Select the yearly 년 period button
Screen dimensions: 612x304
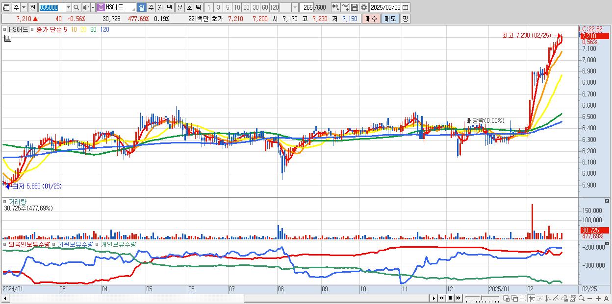click(169, 7)
